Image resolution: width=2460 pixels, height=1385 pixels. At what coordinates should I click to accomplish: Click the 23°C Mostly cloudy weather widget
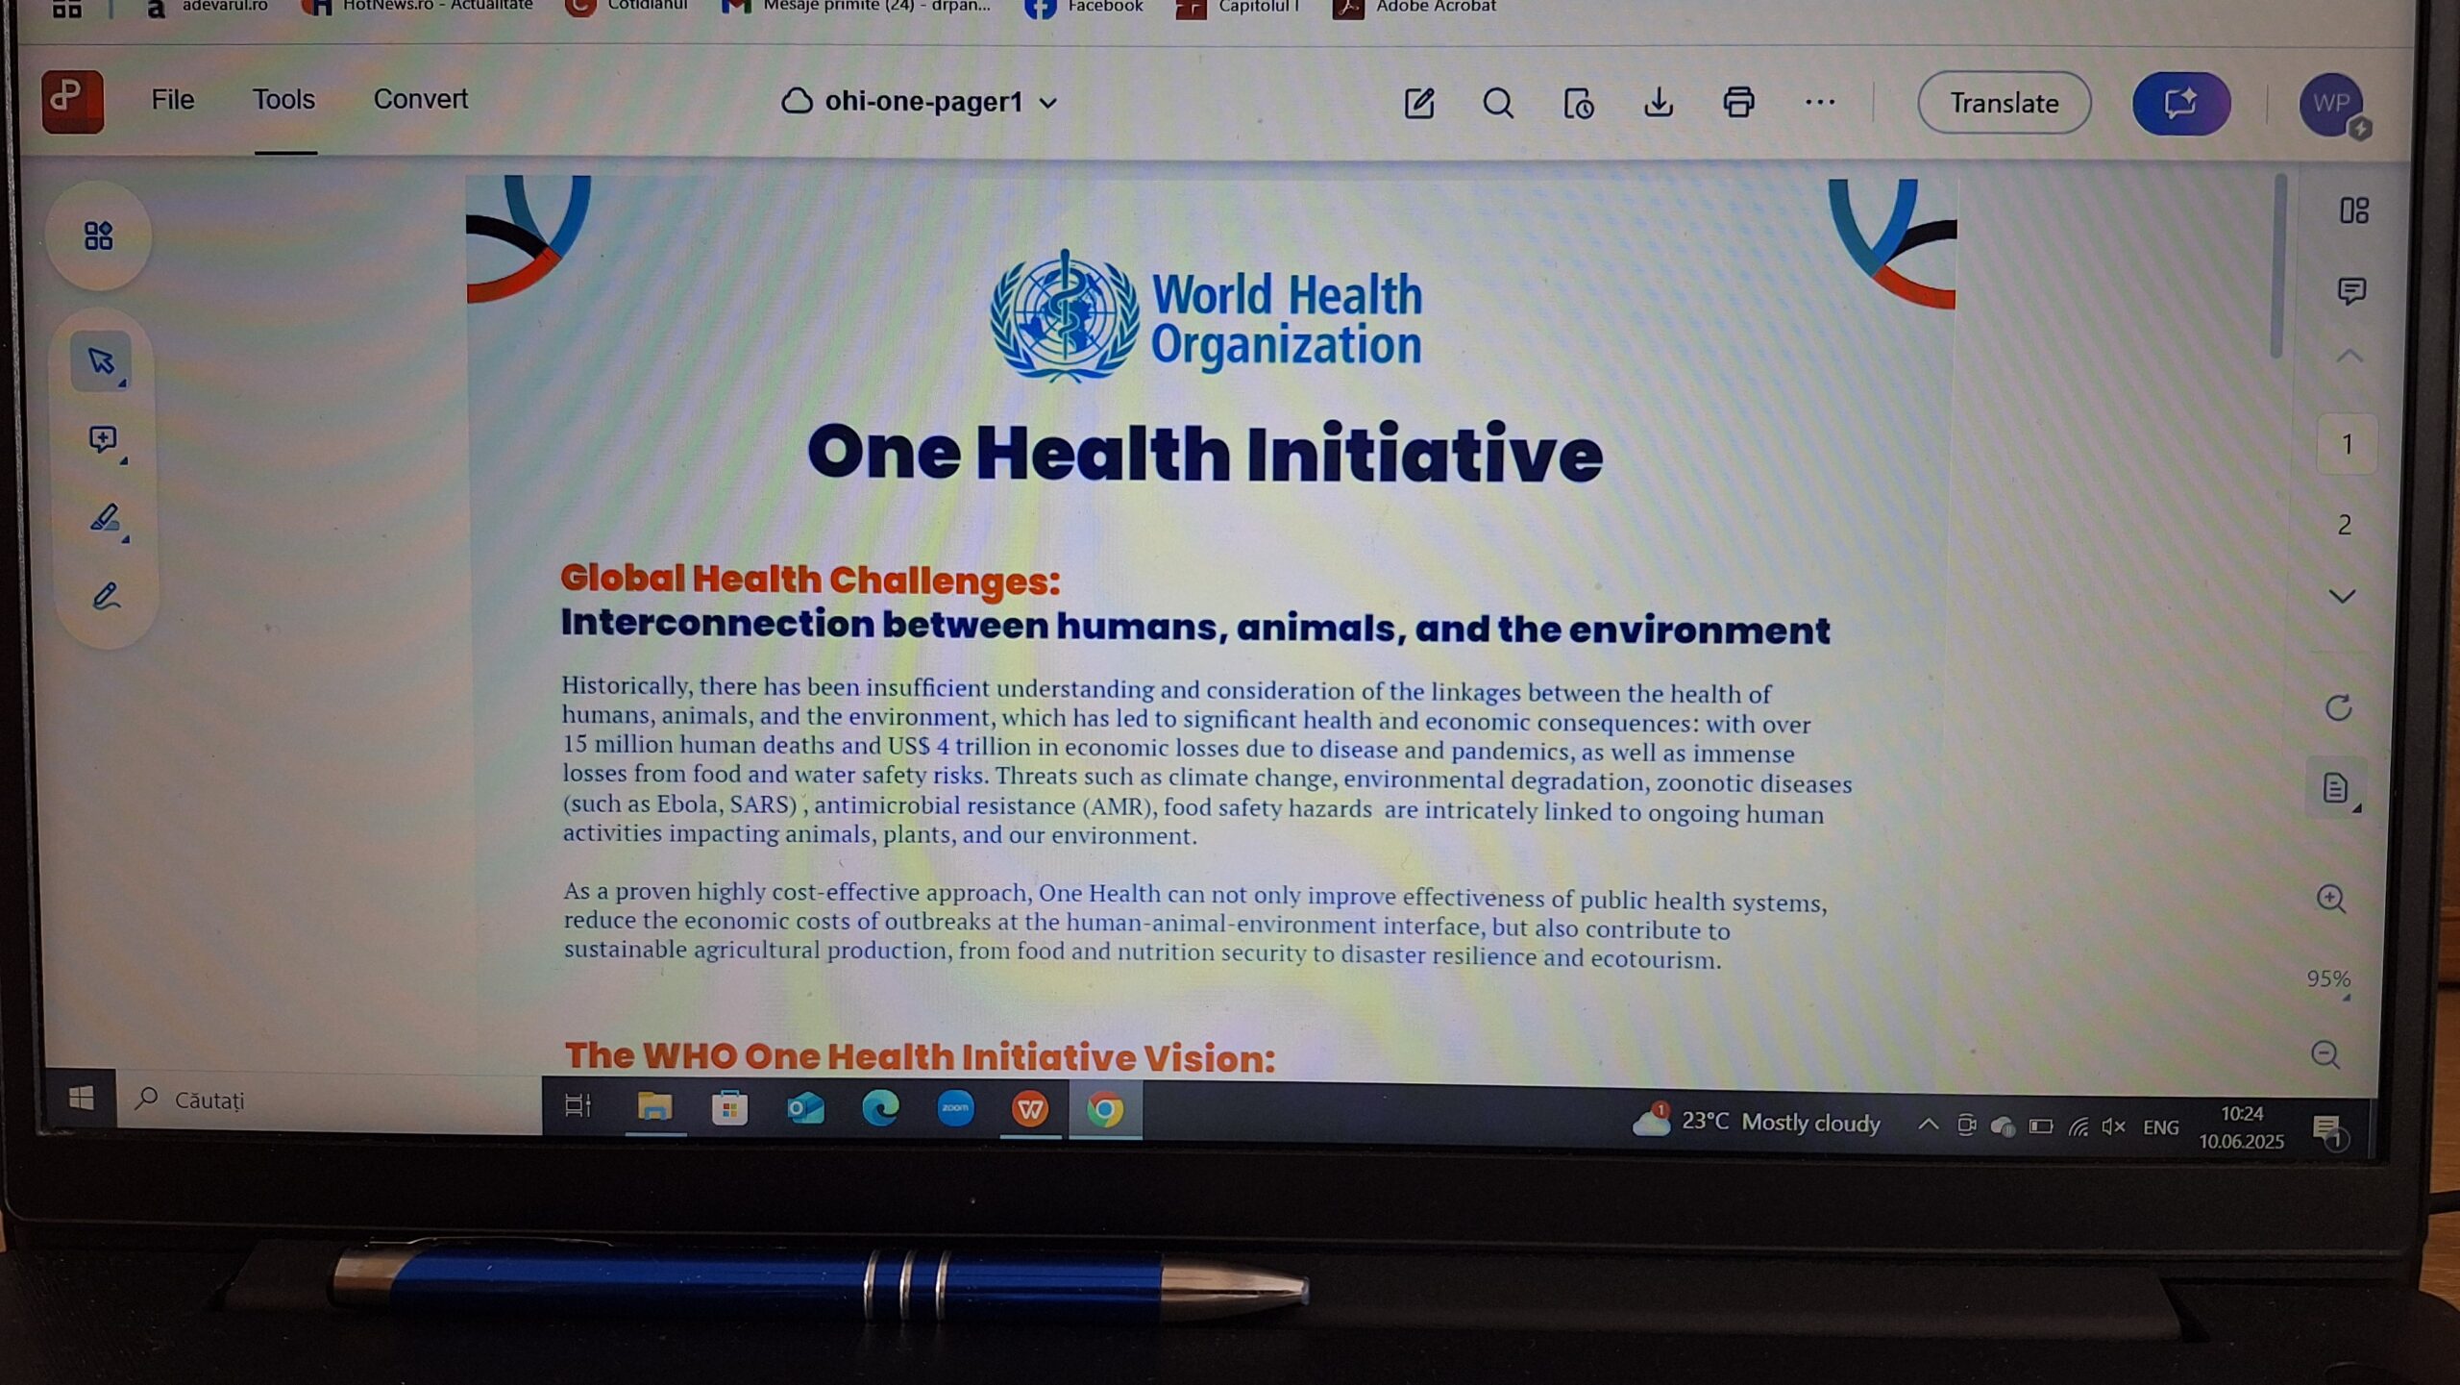[1757, 1122]
